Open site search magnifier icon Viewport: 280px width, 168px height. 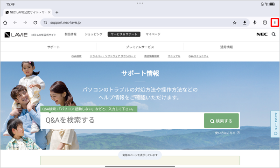[x=273, y=34]
